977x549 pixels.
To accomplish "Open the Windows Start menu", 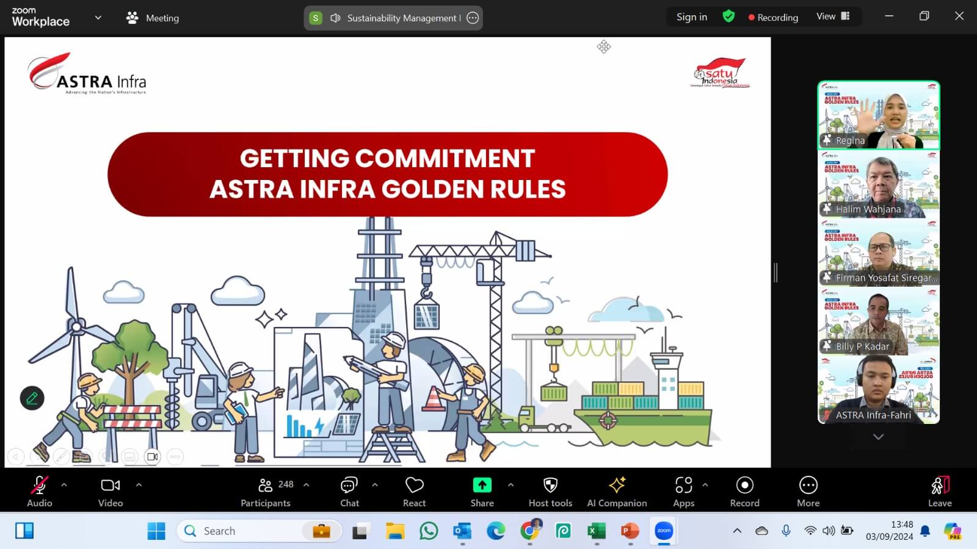I will coord(156,531).
